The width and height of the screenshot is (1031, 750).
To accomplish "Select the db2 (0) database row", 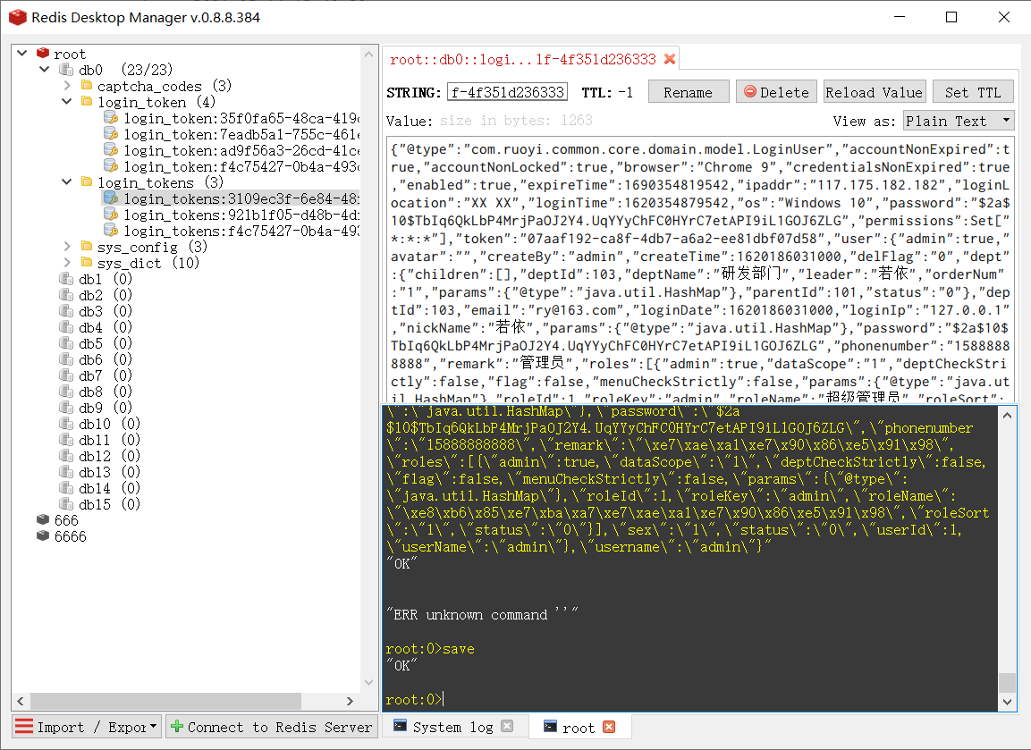I will (x=96, y=294).
